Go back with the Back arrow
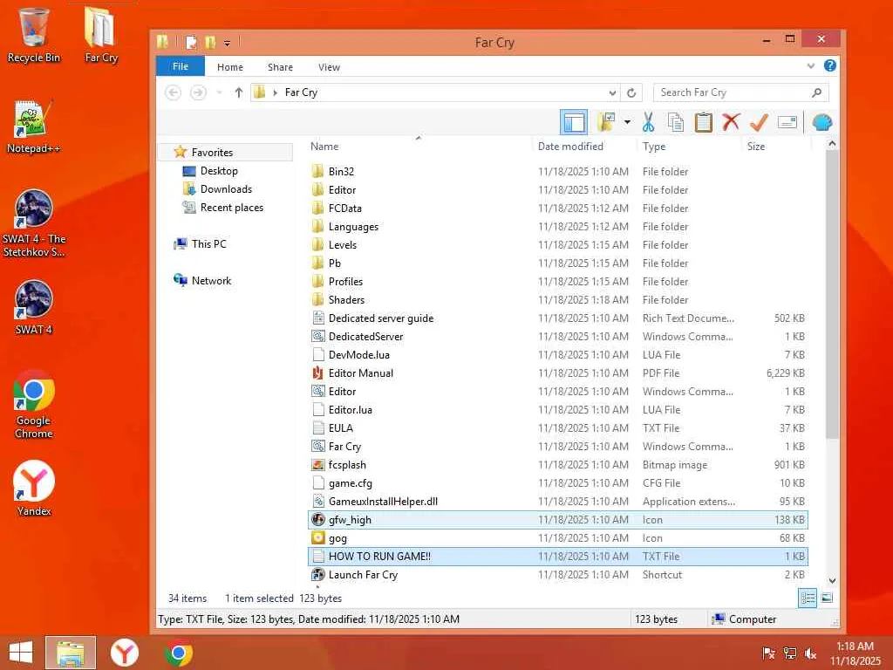 pyautogui.click(x=174, y=92)
